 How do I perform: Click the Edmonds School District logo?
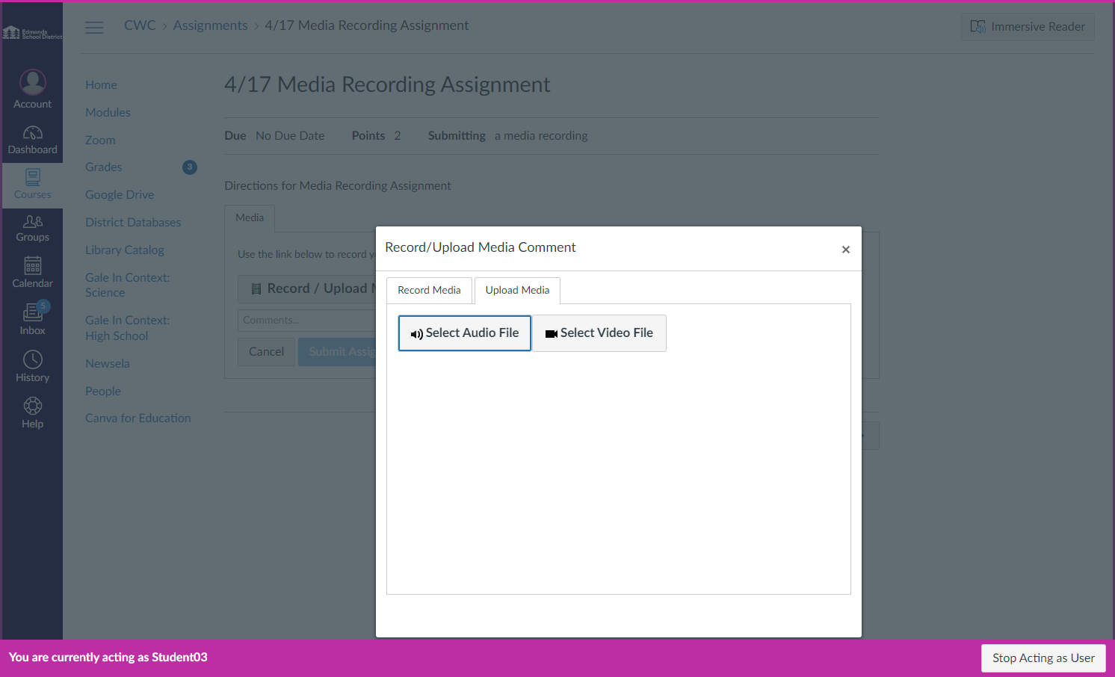click(32, 33)
